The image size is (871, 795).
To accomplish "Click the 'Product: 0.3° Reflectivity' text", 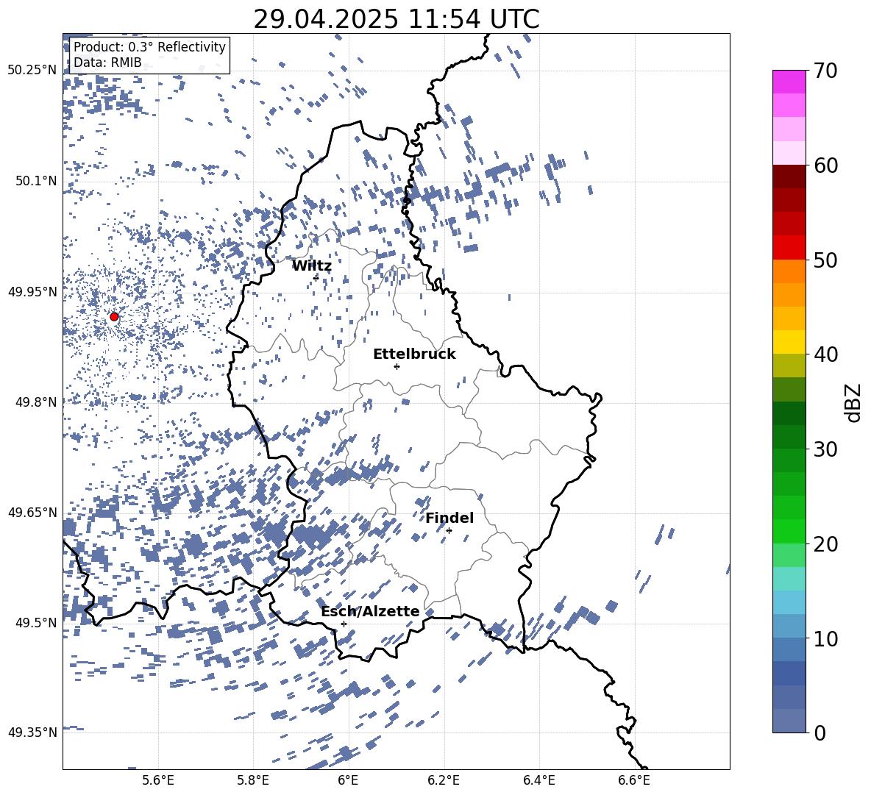I will [149, 47].
